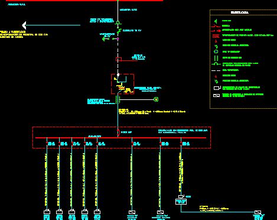Image resolution: width=277 pixels, height=220 pixels.
Task: Select the white dashed line sample in the legend
Action: 216,70
